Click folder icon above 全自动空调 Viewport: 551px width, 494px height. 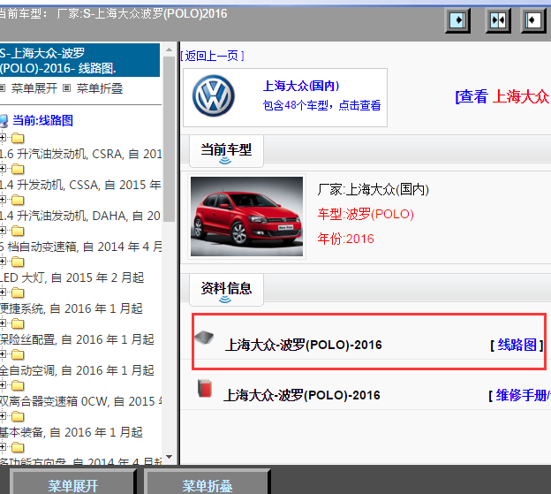pyautogui.click(x=18, y=354)
